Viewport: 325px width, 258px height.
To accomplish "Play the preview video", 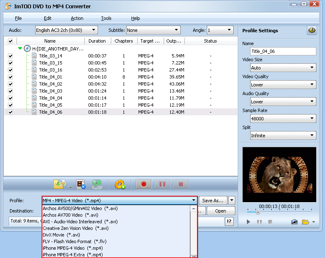I will tap(249, 222).
